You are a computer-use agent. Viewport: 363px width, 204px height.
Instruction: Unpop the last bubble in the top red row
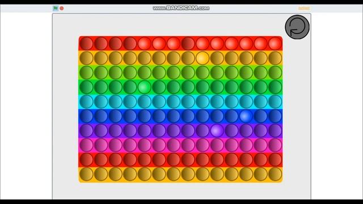click(275, 44)
